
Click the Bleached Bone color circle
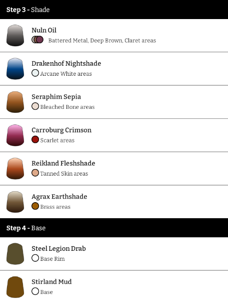[35, 106]
